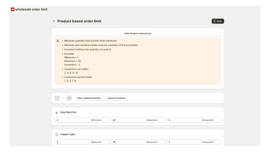Image resolution: width=270 pixels, height=152 pixels.
Task: Go to previous page of products
Action: (x=57, y=98)
